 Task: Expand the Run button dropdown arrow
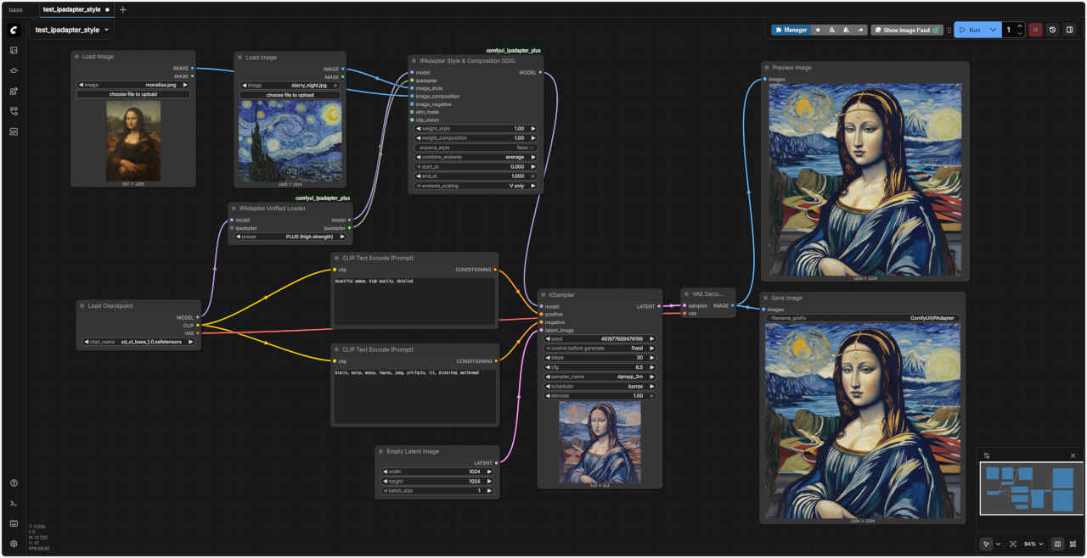992,30
